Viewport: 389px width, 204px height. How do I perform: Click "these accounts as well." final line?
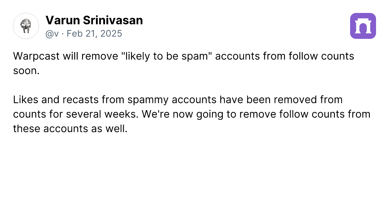(x=70, y=129)
